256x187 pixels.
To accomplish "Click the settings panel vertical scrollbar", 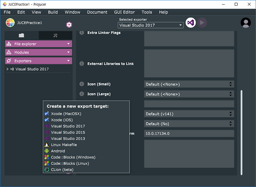I will coord(241,132).
